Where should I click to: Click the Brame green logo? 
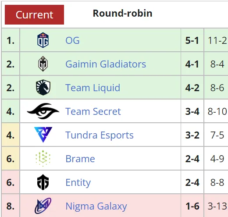pyautogui.click(x=43, y=159)
